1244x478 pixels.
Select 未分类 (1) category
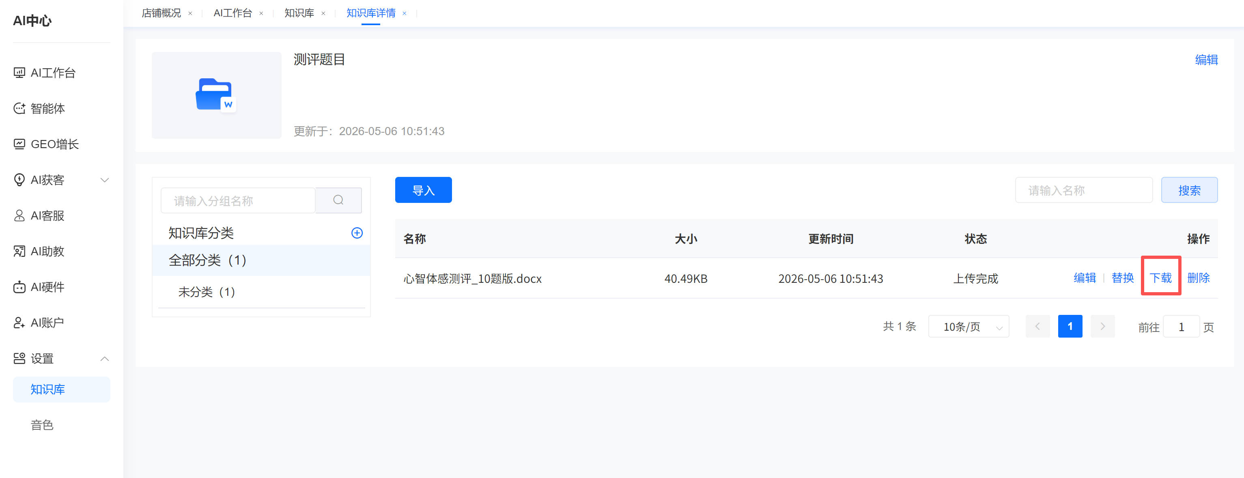pyautogui.click(x=261, y=292)
